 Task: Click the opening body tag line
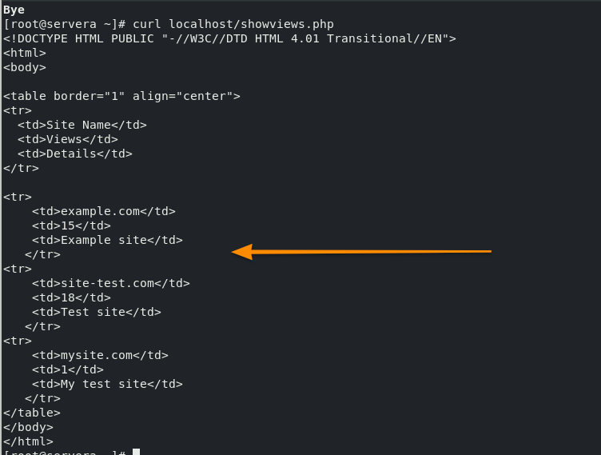[x=25, y=67]
